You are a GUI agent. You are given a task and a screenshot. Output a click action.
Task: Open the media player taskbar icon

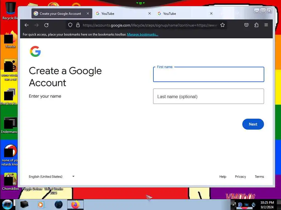pos(41,205)
